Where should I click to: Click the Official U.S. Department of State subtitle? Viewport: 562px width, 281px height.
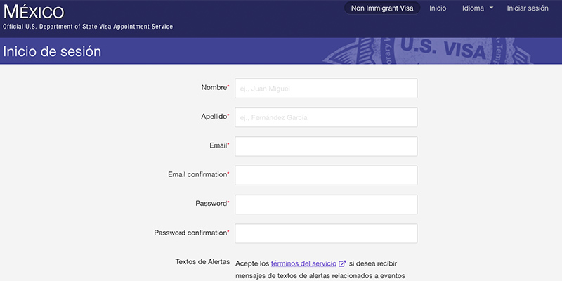click(88, 27)
